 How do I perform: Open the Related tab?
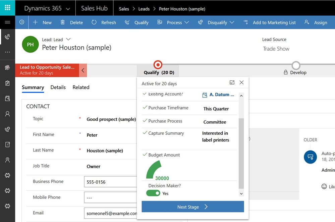(80, 87)
